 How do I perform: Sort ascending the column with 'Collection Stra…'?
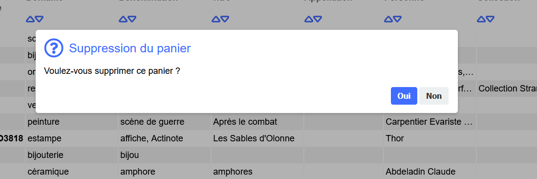click(x=481, y=19)
